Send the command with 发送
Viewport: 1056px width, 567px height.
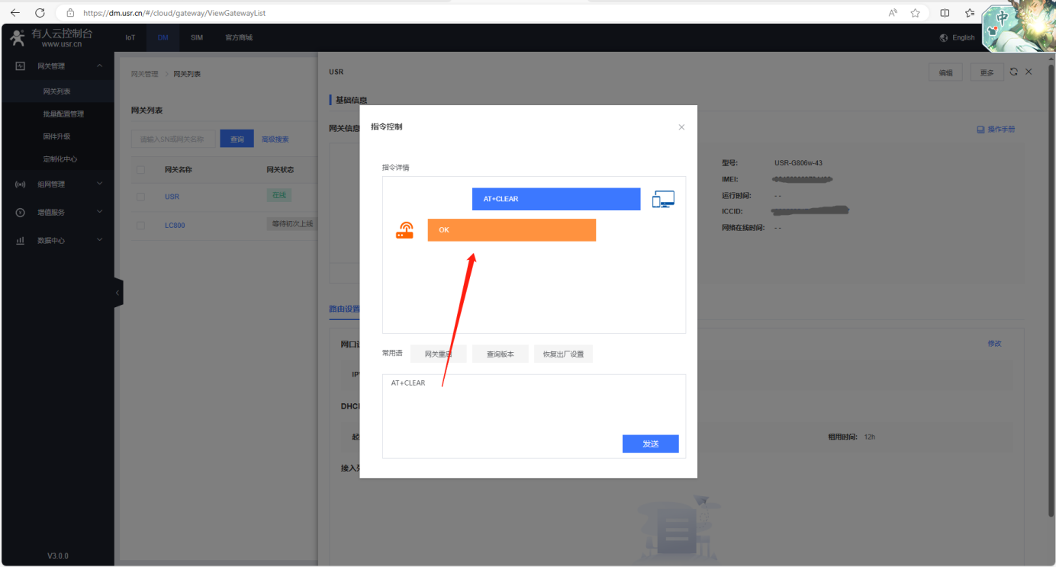pos(650,444)
